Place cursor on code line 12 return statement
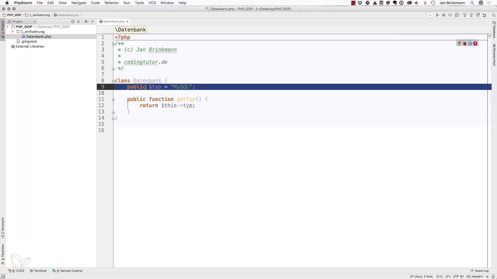 tap(167, 105)
